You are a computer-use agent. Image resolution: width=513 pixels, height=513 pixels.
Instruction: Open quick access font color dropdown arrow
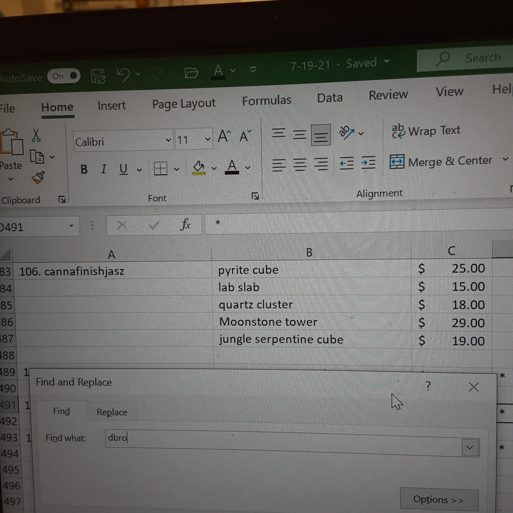(x=233, y=70)
